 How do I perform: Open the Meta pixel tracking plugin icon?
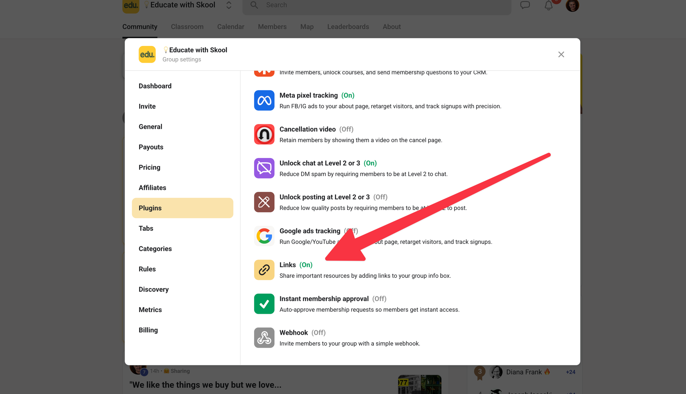click(x=264, y=100)
